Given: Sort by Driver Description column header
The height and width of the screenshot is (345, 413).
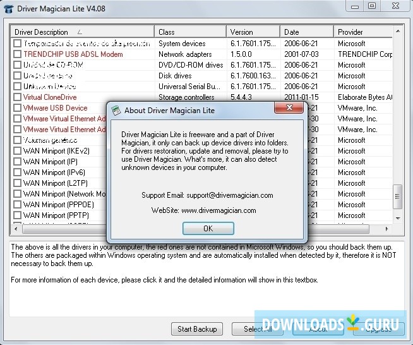Looking at the screenshot, I should [x=83, y=32].
